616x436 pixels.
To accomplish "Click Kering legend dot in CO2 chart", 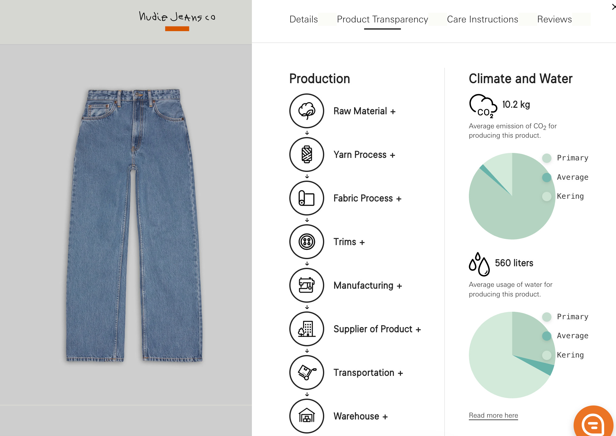I will 547,196.
